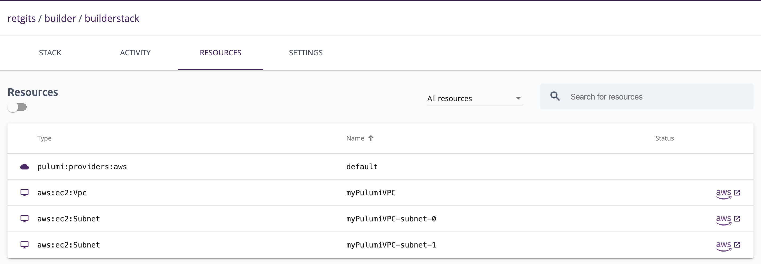The height and width of the screenshot is (264, 761).
Task: Click the monitor icon for myPulumiVPC-subnet-1 row
Action: [x=24, y=245]
